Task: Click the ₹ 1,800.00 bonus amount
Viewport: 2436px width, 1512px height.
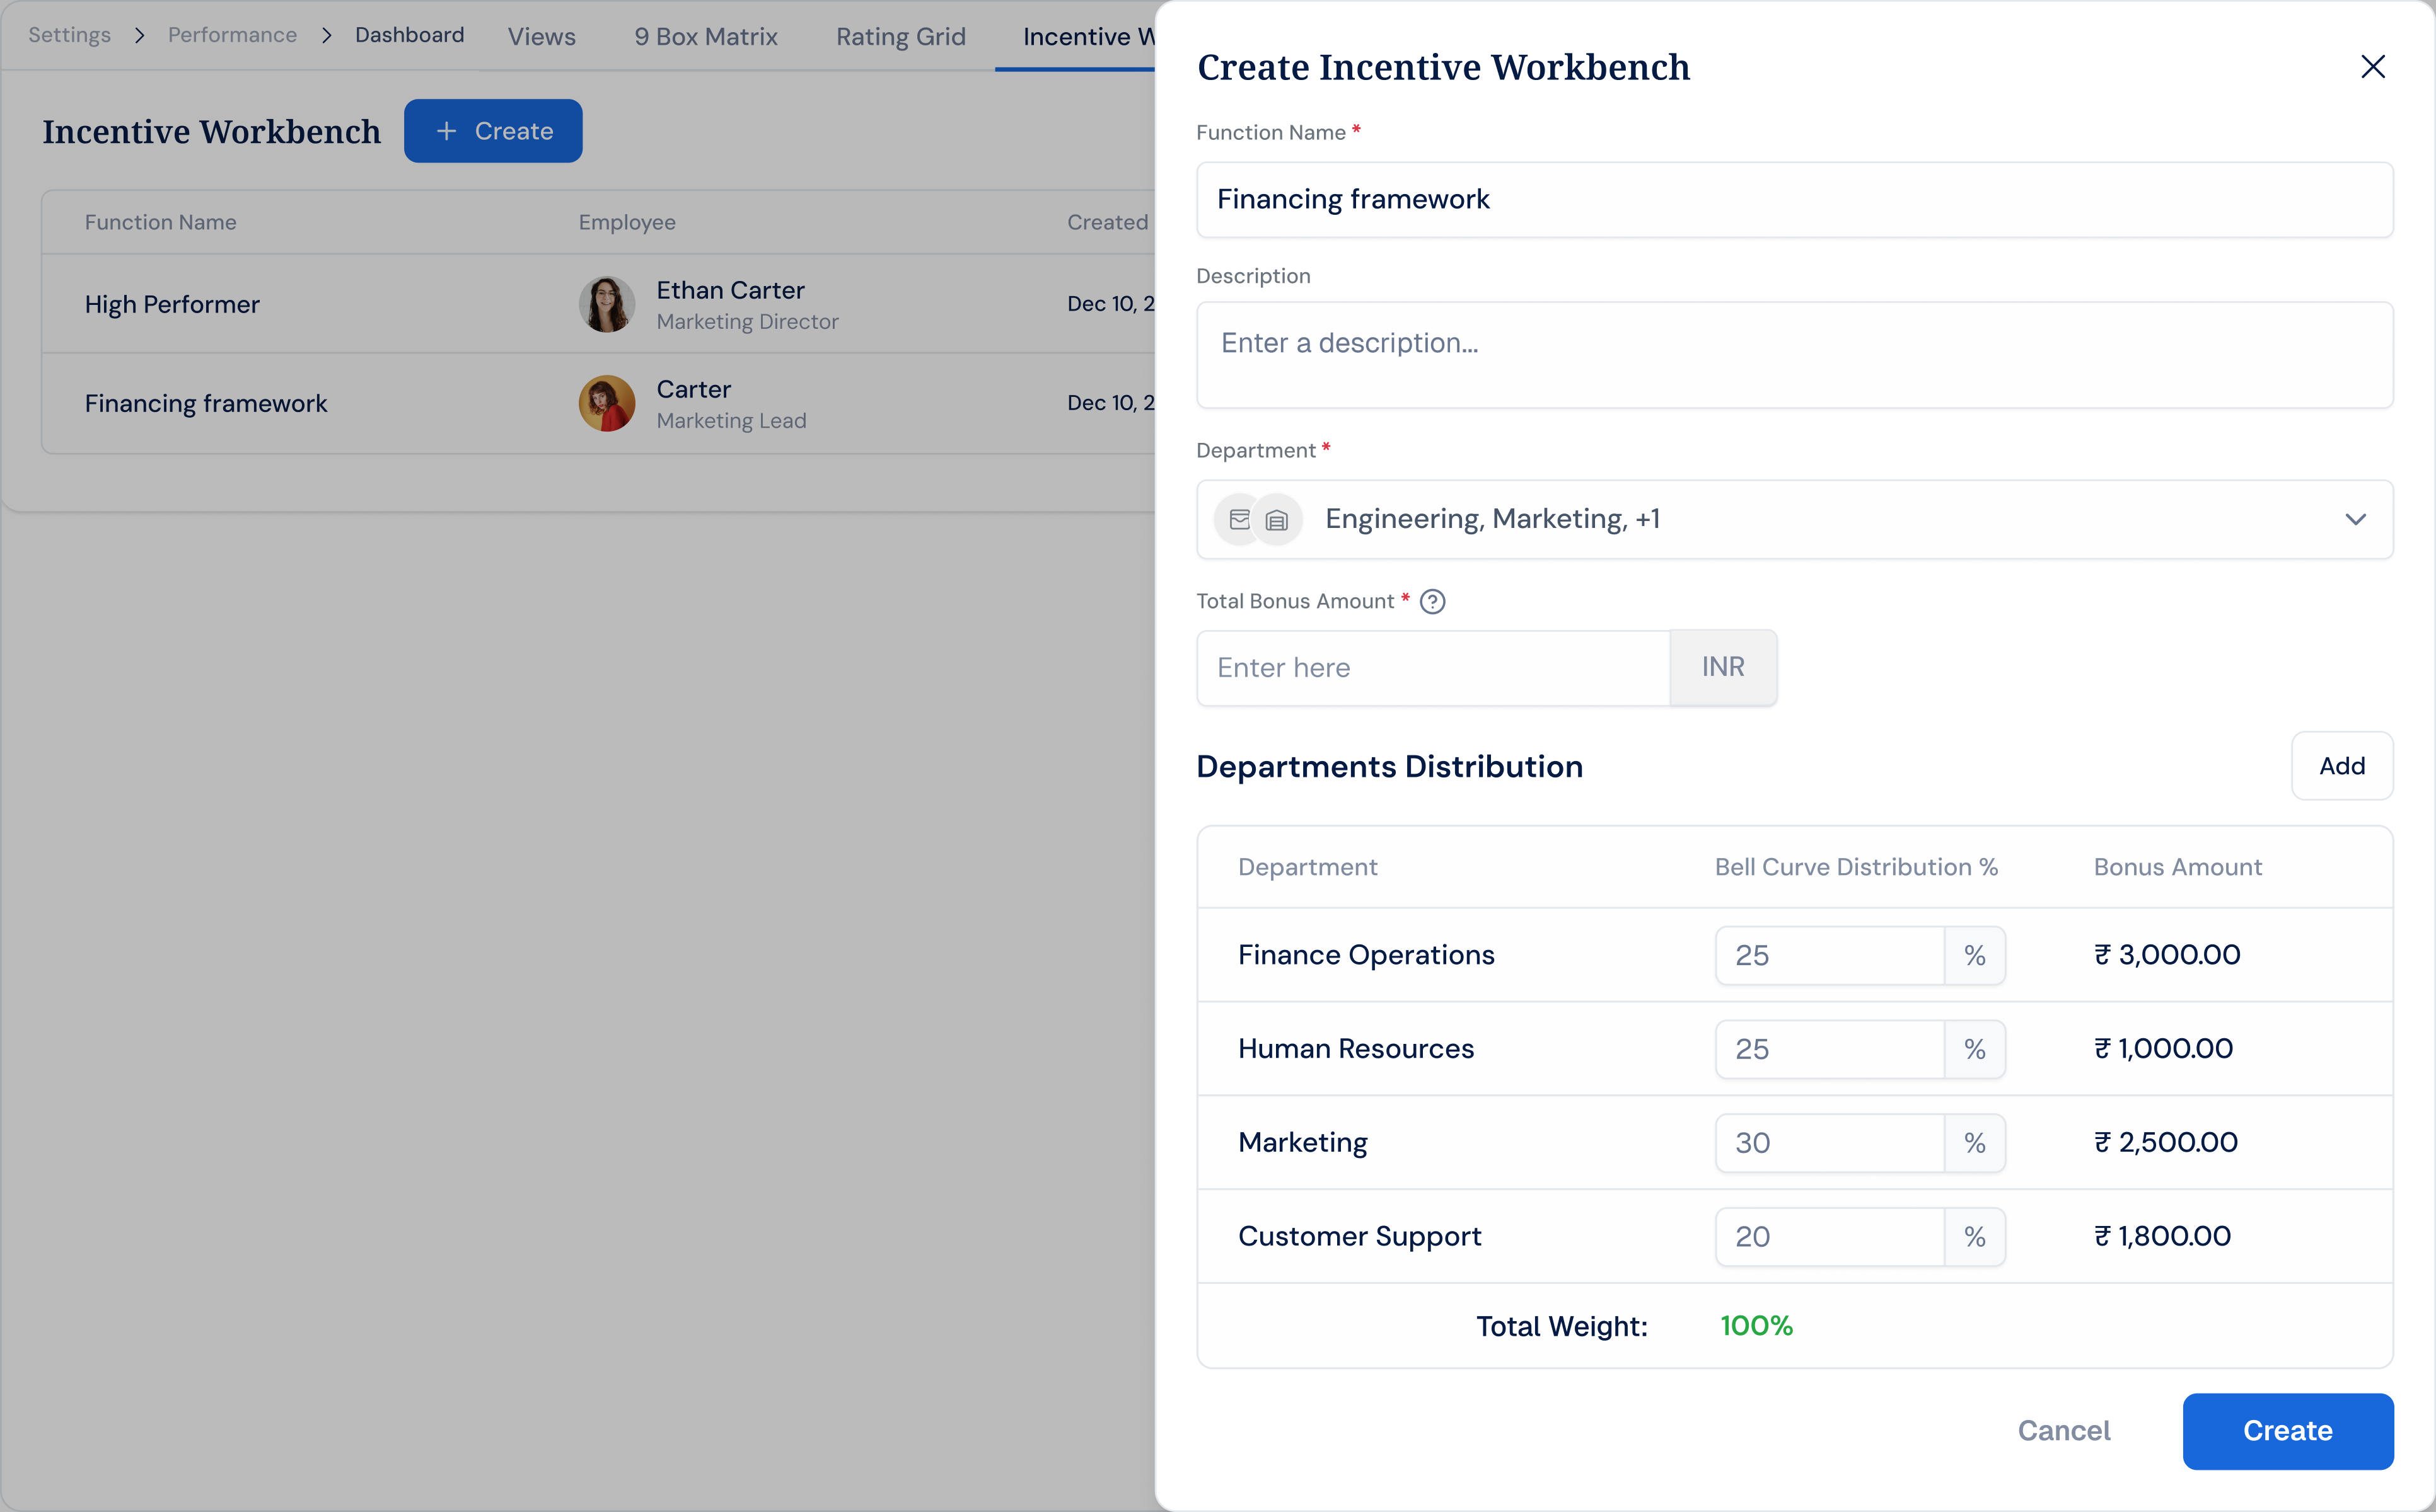Action: pyautogui.click(x=2162, y=1237)
